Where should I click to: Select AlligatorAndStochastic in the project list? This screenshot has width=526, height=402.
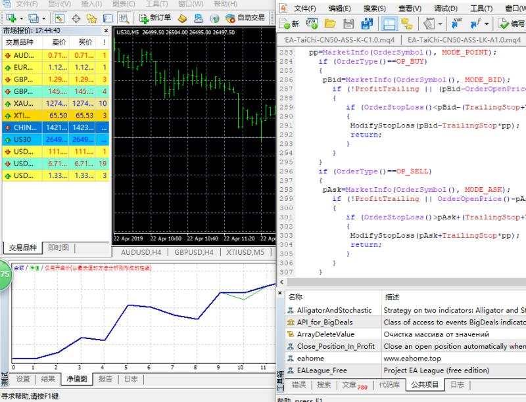tap(334, 310)
